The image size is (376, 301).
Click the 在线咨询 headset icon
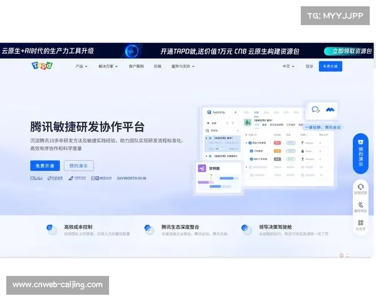360,187
